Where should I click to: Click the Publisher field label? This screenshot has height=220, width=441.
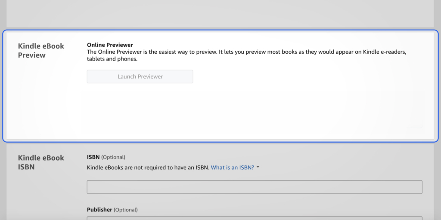pos(99,210)
